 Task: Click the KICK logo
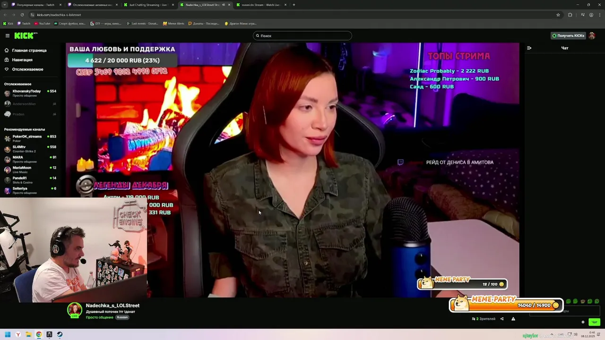click(26, 36)
